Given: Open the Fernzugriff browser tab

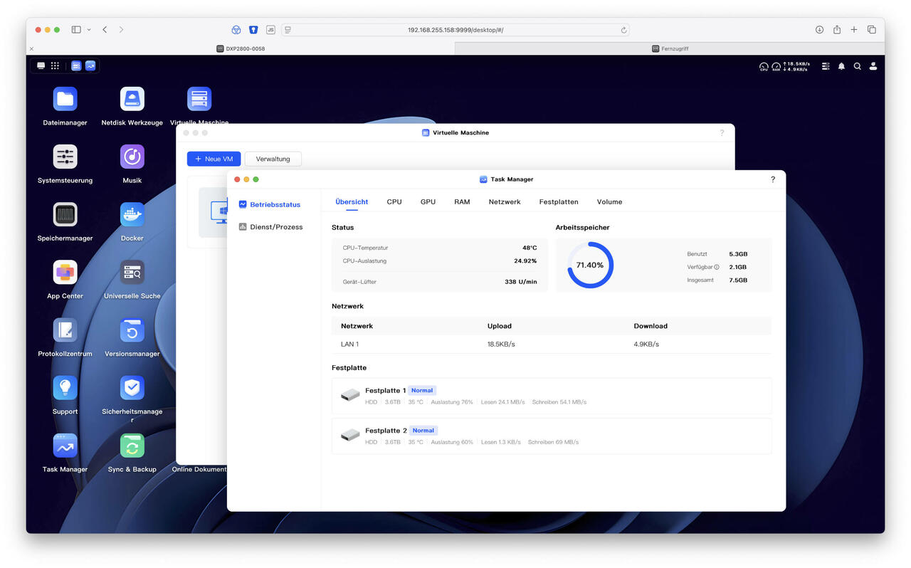Looking at the screenshot, I should [670, 48].
